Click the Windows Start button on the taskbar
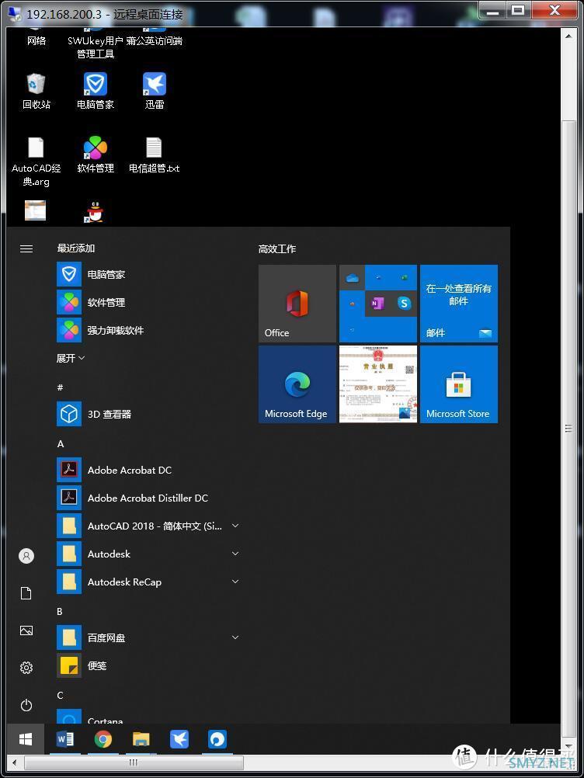Image resolution: width=584 pixels, height=778 pixels. coord(26,739)
